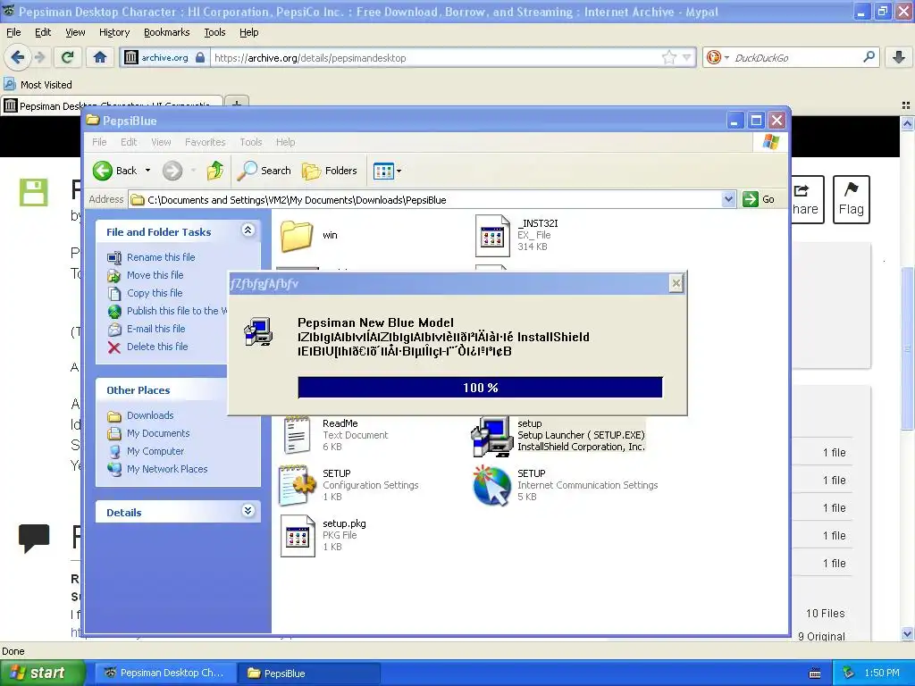Open My Network Places link
915x686 pixels.
167,469
